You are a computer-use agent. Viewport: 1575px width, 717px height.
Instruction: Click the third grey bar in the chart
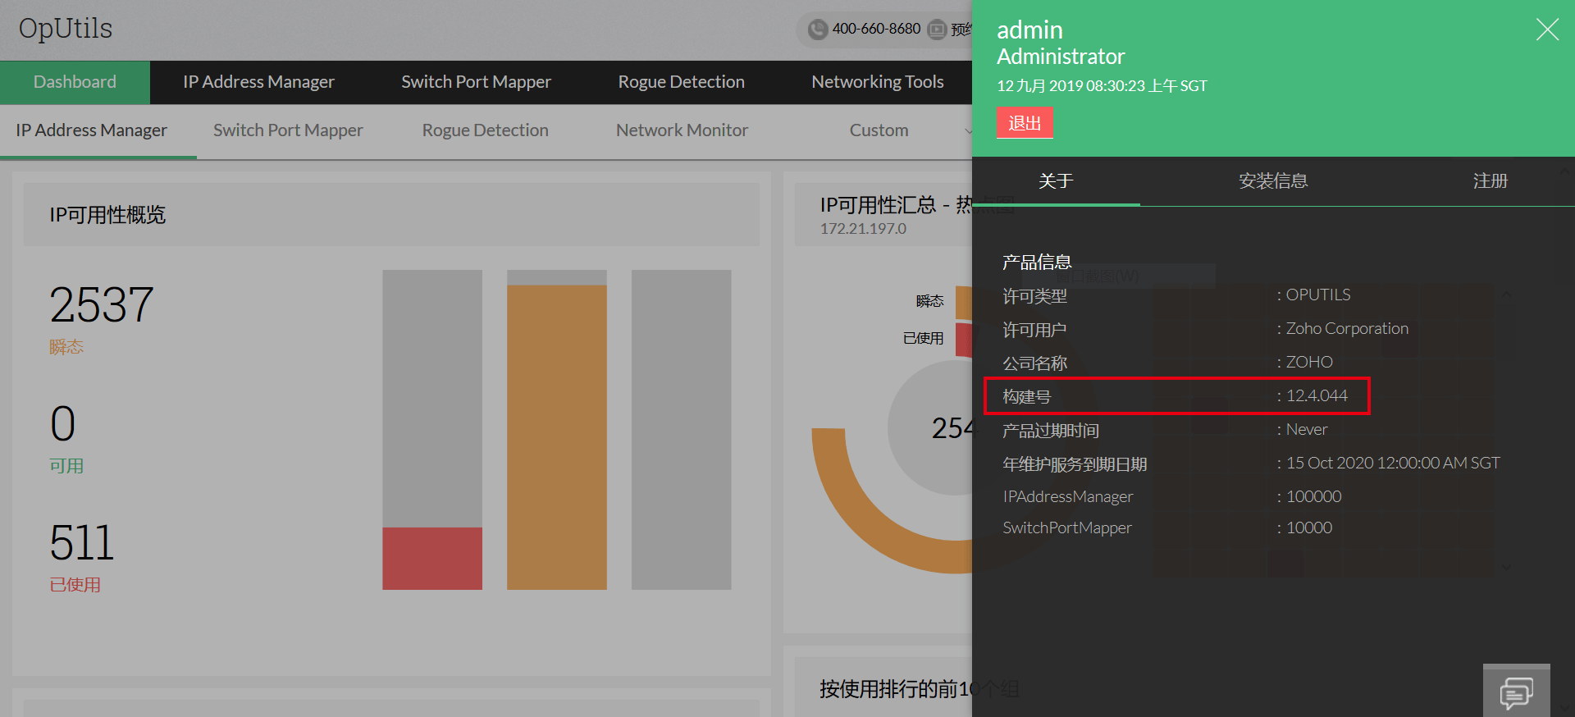tap(681, 430)
